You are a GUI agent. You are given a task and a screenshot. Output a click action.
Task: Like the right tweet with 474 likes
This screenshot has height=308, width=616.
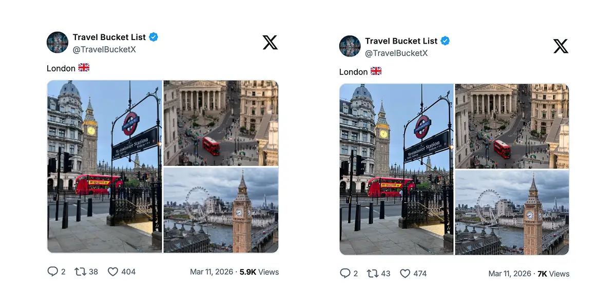point(405,274)
